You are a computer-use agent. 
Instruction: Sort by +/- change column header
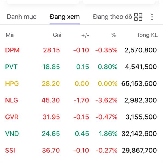[x=85, y=35]
